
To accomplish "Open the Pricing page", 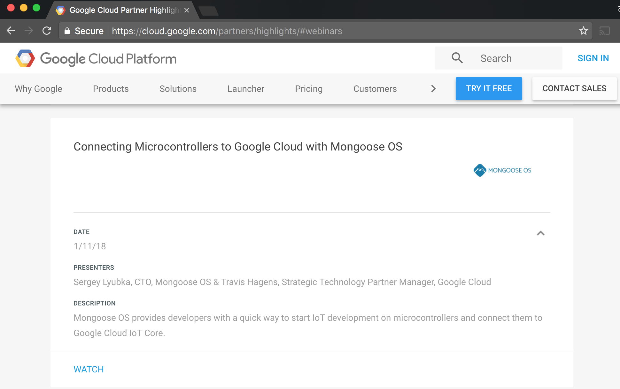I will [x=309, y=89].
